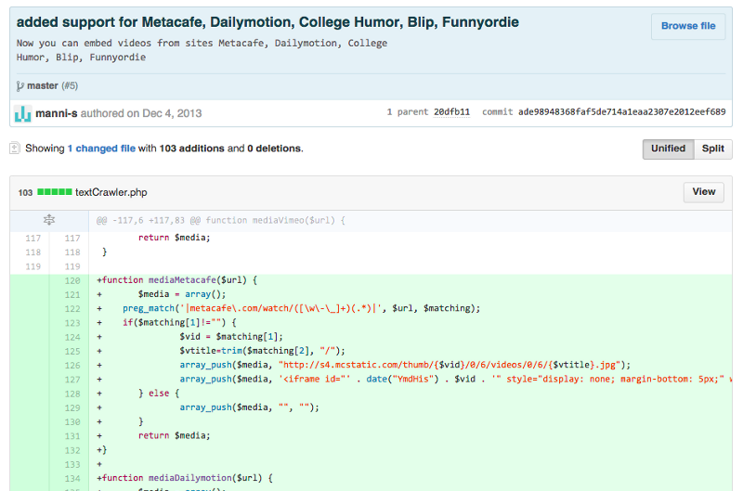This screenshot has height=491, width=743.
Task: Switch to Unified diff view
Action: point(668,149)
